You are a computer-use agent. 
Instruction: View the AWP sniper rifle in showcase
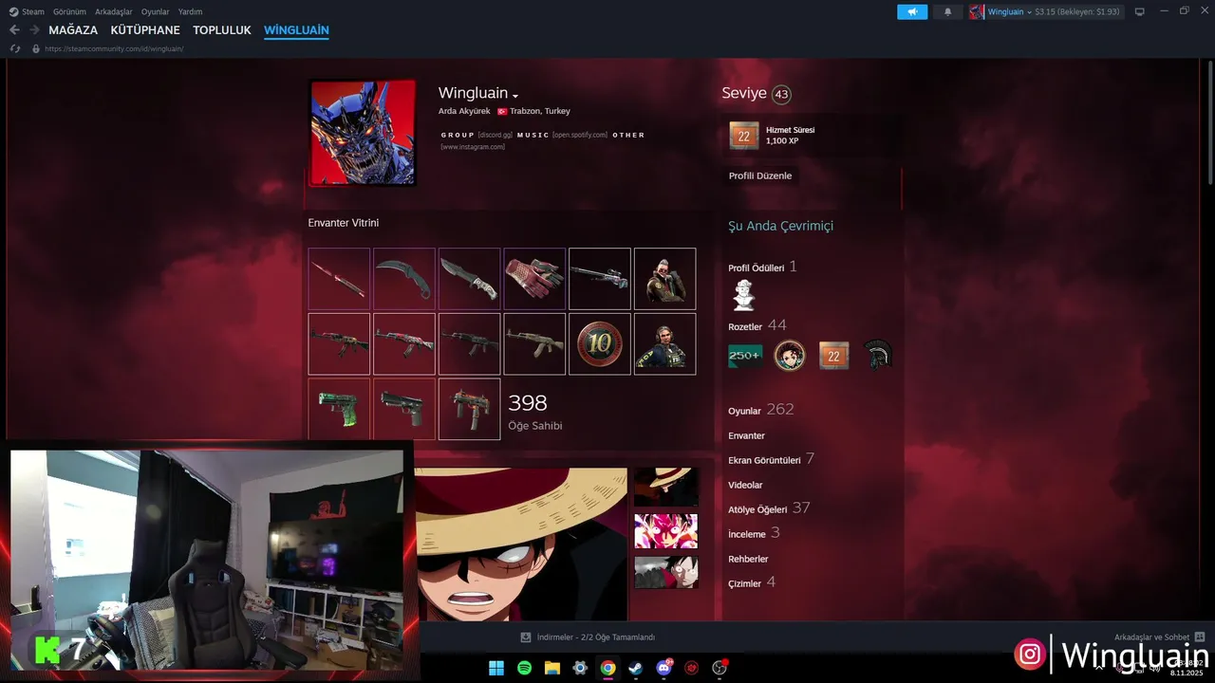600,279
